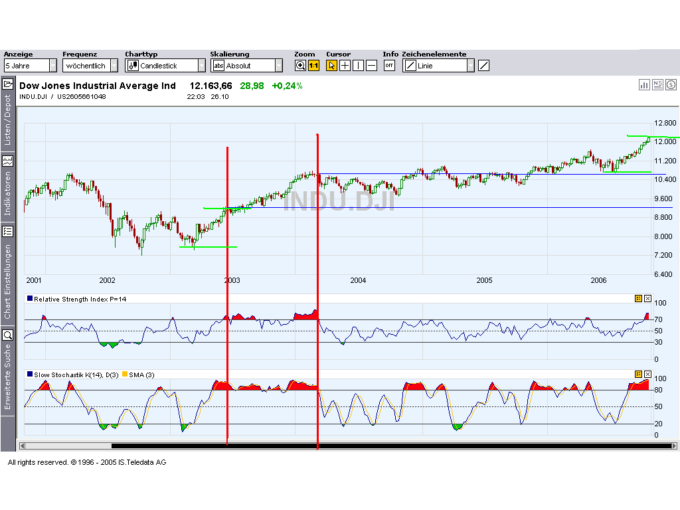Click the Relative Strength Index P=14 label
The height and width of the screenshot is (510, 680).
(x=80, y=299)
